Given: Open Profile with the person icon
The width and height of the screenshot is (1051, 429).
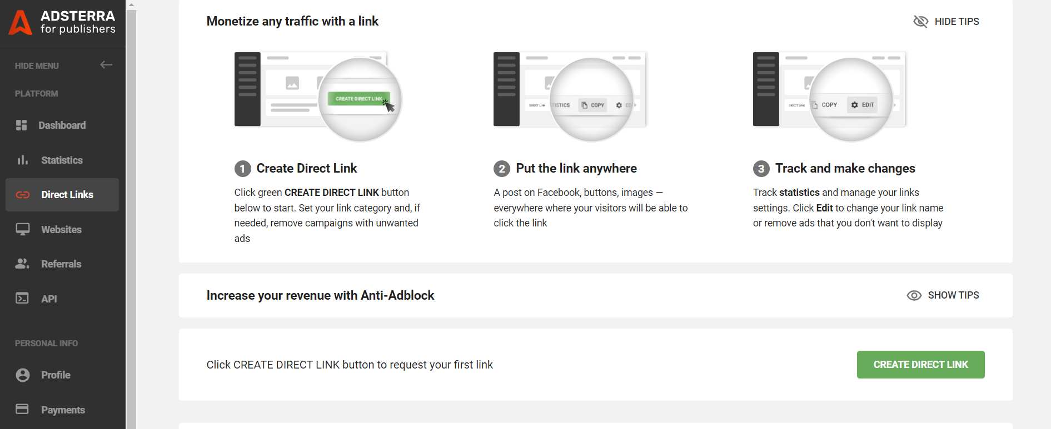Looking at the screenshot, I should (x=22, y=375).
